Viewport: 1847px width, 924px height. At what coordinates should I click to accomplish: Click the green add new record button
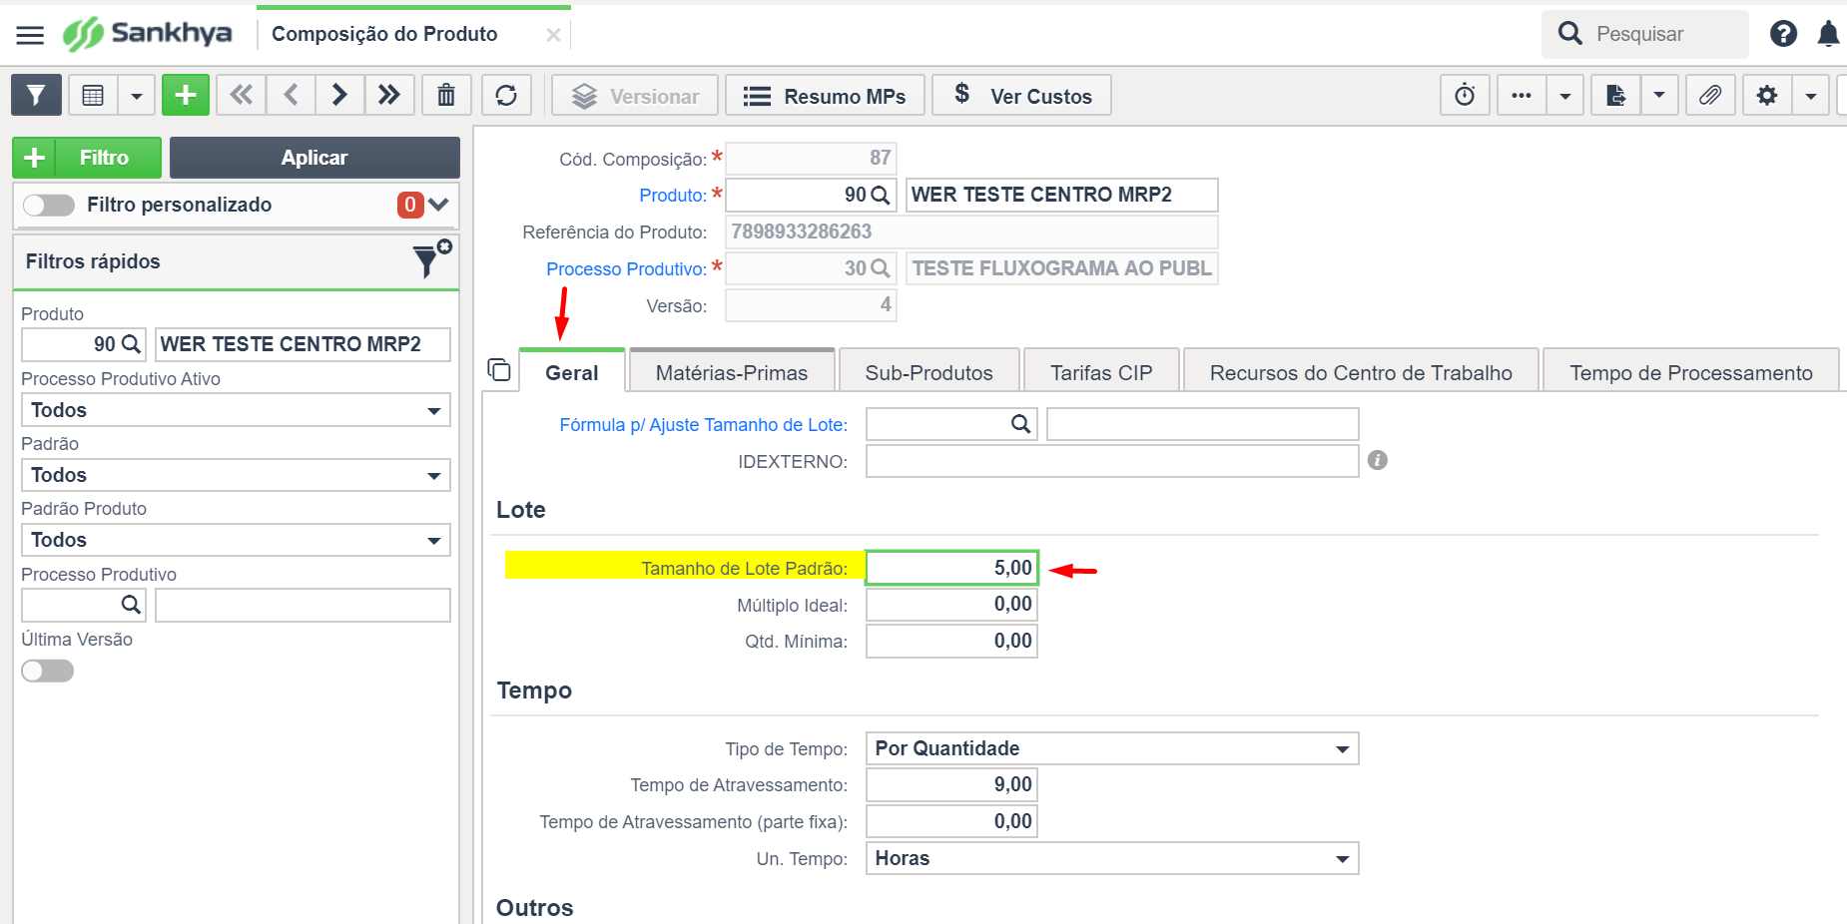click(186, 96)
